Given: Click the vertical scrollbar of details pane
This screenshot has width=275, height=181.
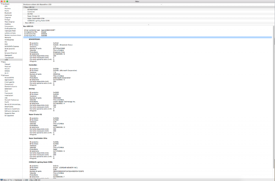Looking at the screenshot, I should 274,97.
